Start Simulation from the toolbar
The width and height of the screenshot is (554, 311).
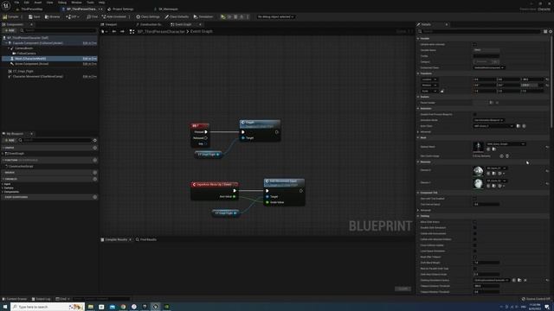coord(203,16)
